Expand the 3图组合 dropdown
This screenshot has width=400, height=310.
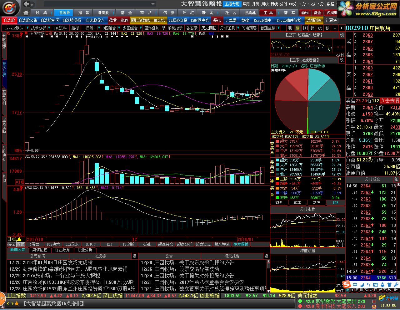click(118, 28)
